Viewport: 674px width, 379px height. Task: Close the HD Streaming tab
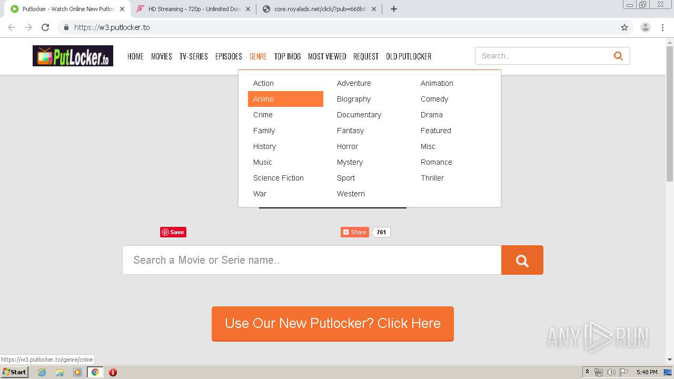point(247,9)
